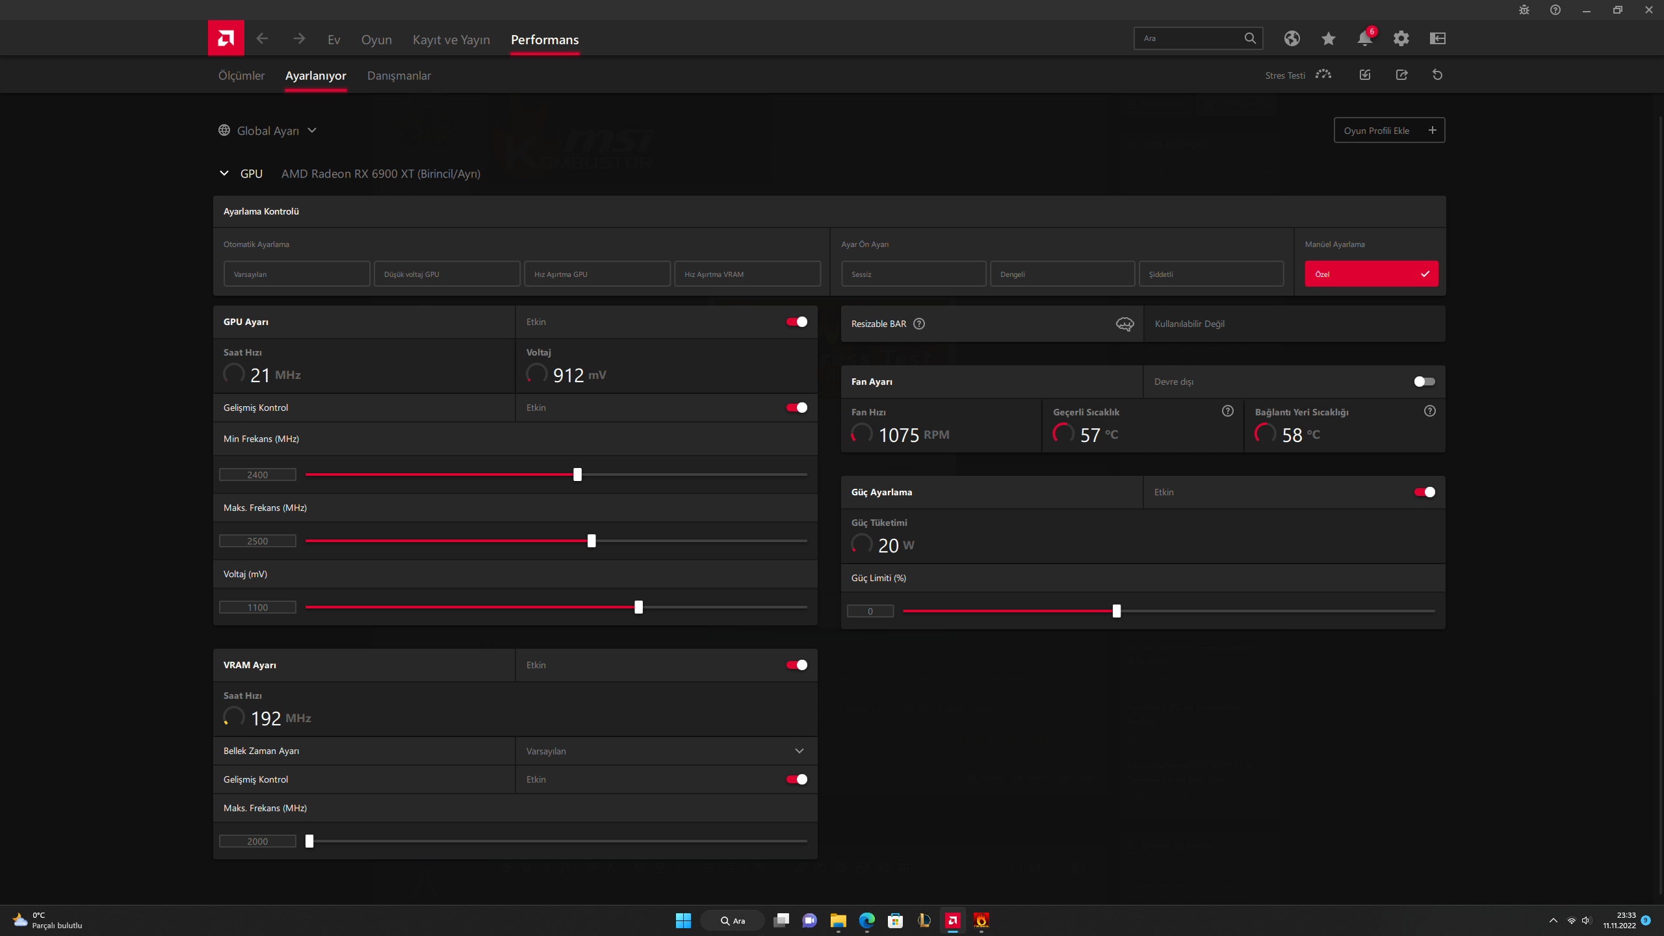Viewport: 1664px width, 936px height.
Task: Turn off the Güç Ayarlama toggle
Action: [x=1423, y=492]
